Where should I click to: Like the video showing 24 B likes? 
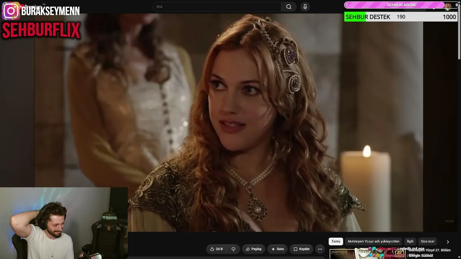pyautogui.click(x=216, y=249)
